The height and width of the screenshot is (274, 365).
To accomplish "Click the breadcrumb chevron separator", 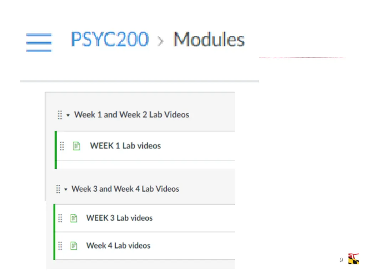I will pyautogui.click(x=160, y=41).
